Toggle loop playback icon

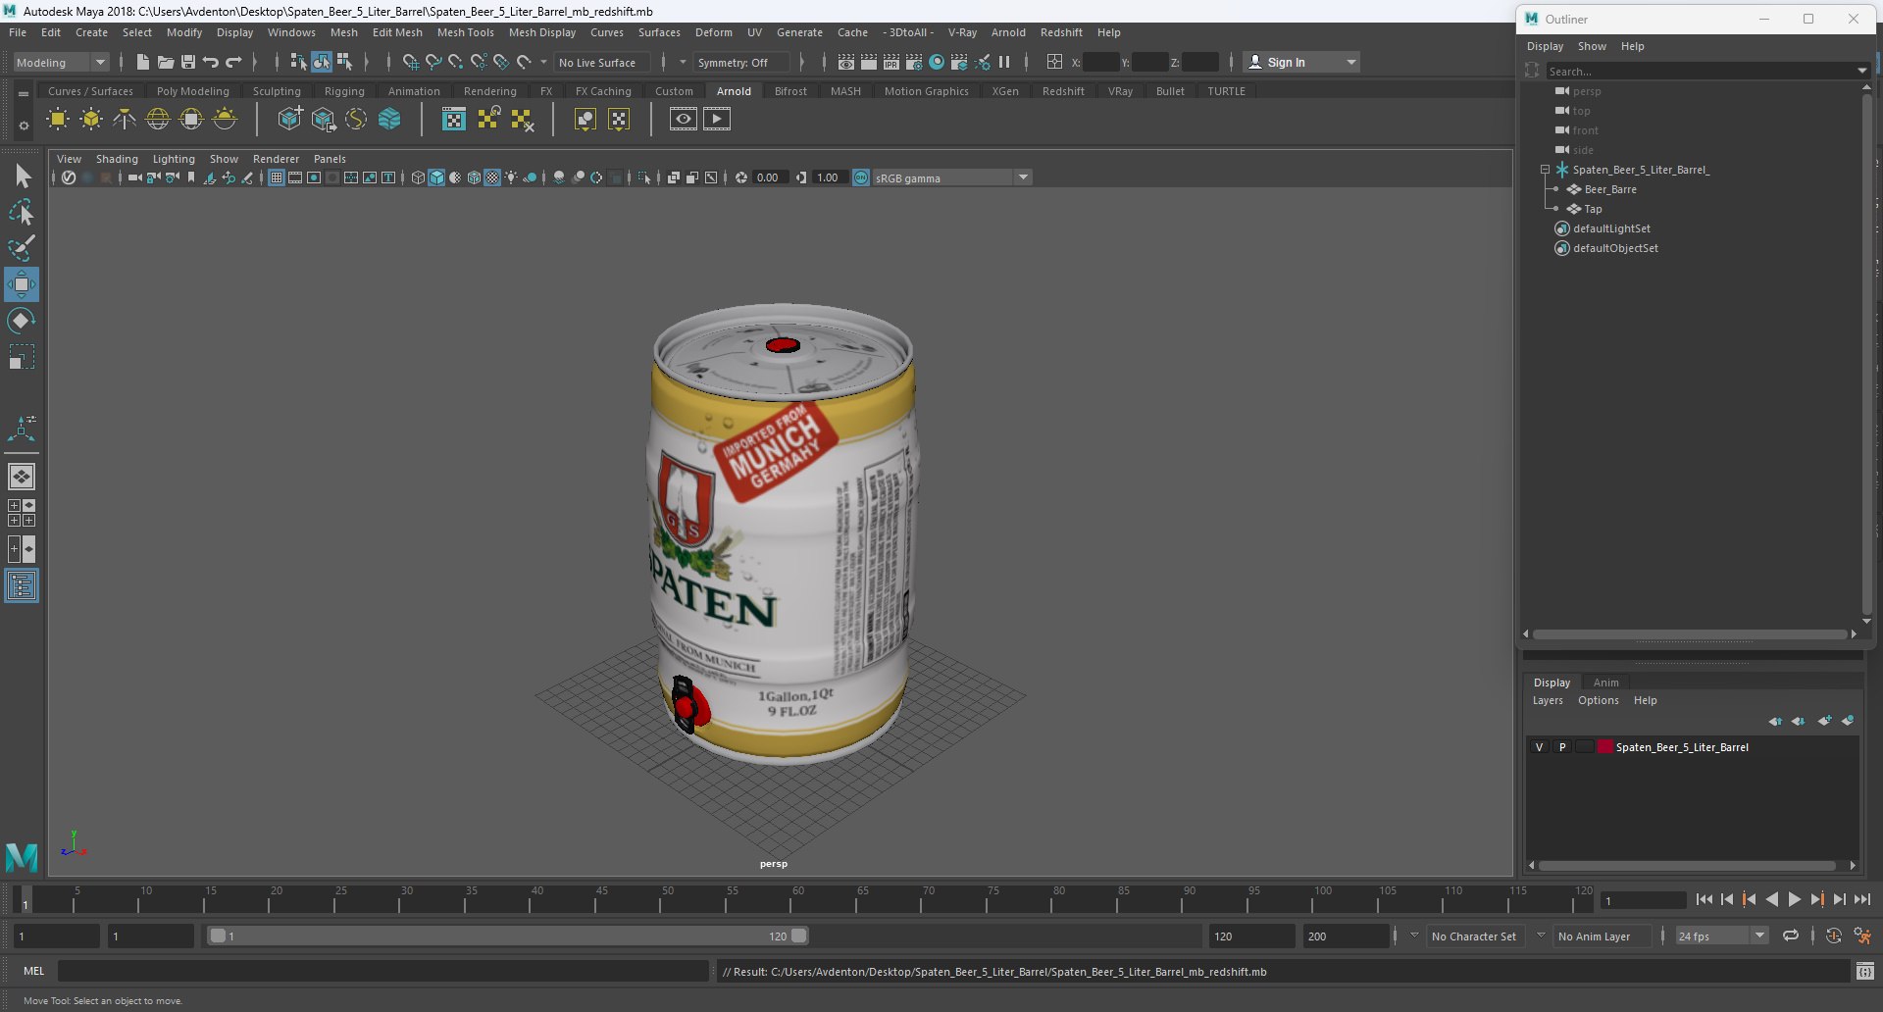tap(1791, 936)
